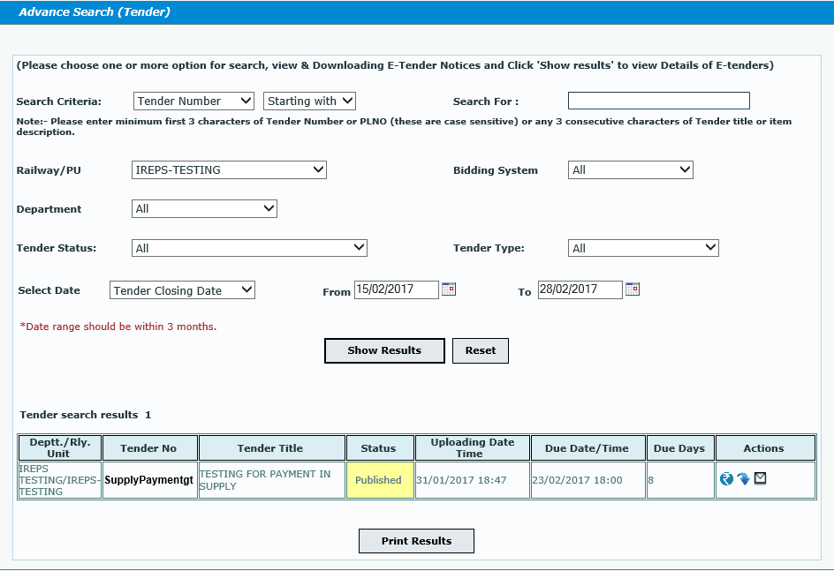Click the Print Results button
The height and width of the screenshot is (571, 834).
(x=416, y=541)
